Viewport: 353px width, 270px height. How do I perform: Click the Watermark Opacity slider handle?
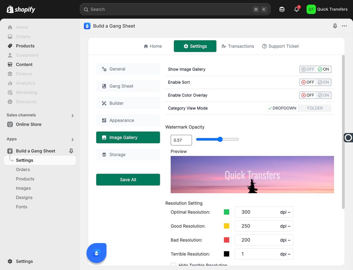(220, 140)
